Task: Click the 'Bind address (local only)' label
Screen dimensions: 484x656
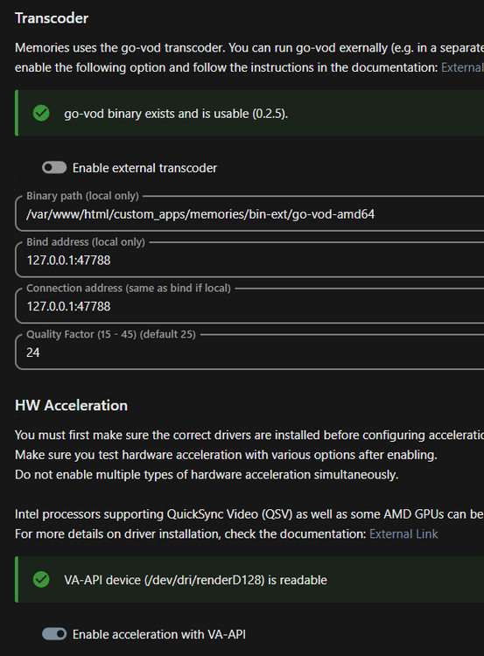Action: click(86, 241)
